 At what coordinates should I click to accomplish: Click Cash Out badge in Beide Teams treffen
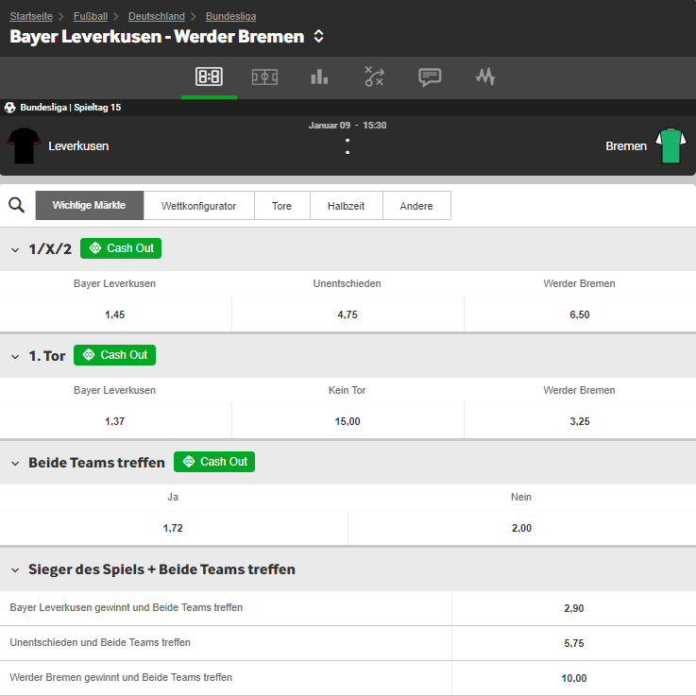click(x=214, y=462)
